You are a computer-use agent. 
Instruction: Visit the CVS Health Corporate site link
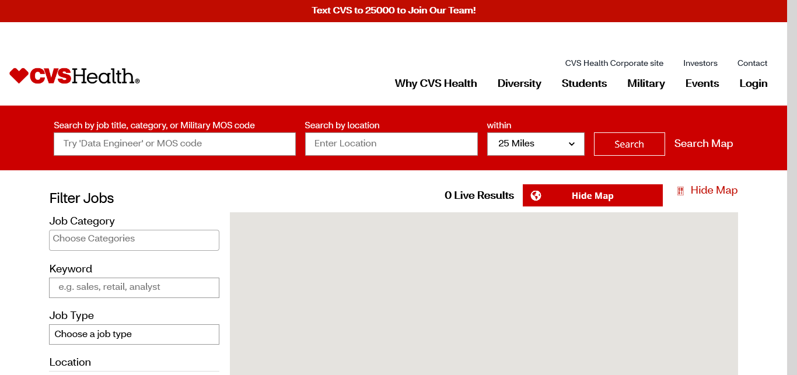point(614,63)
